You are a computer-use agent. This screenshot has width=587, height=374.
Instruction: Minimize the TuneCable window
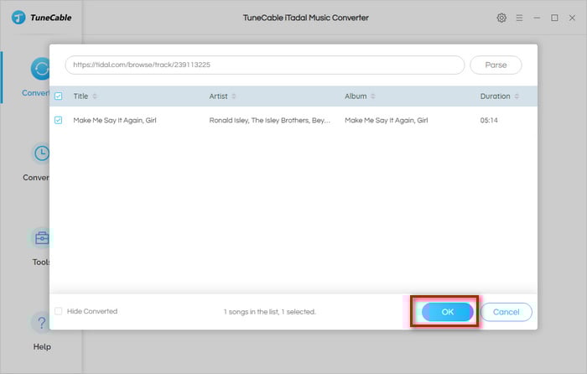click(537, 18)
